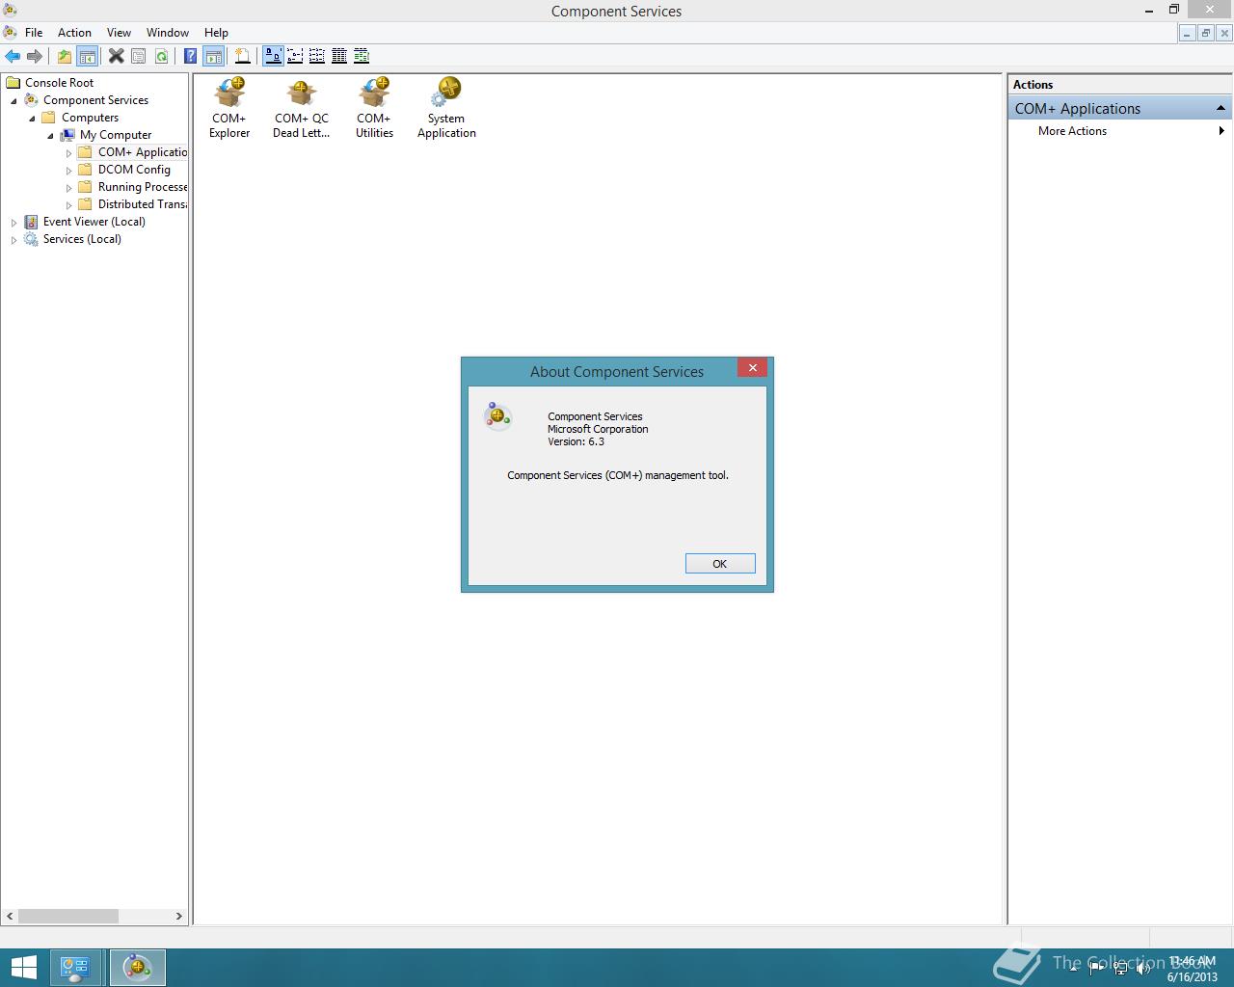Open the File menu
This screenshot has height=987, width=1234.
click(34, 33)
